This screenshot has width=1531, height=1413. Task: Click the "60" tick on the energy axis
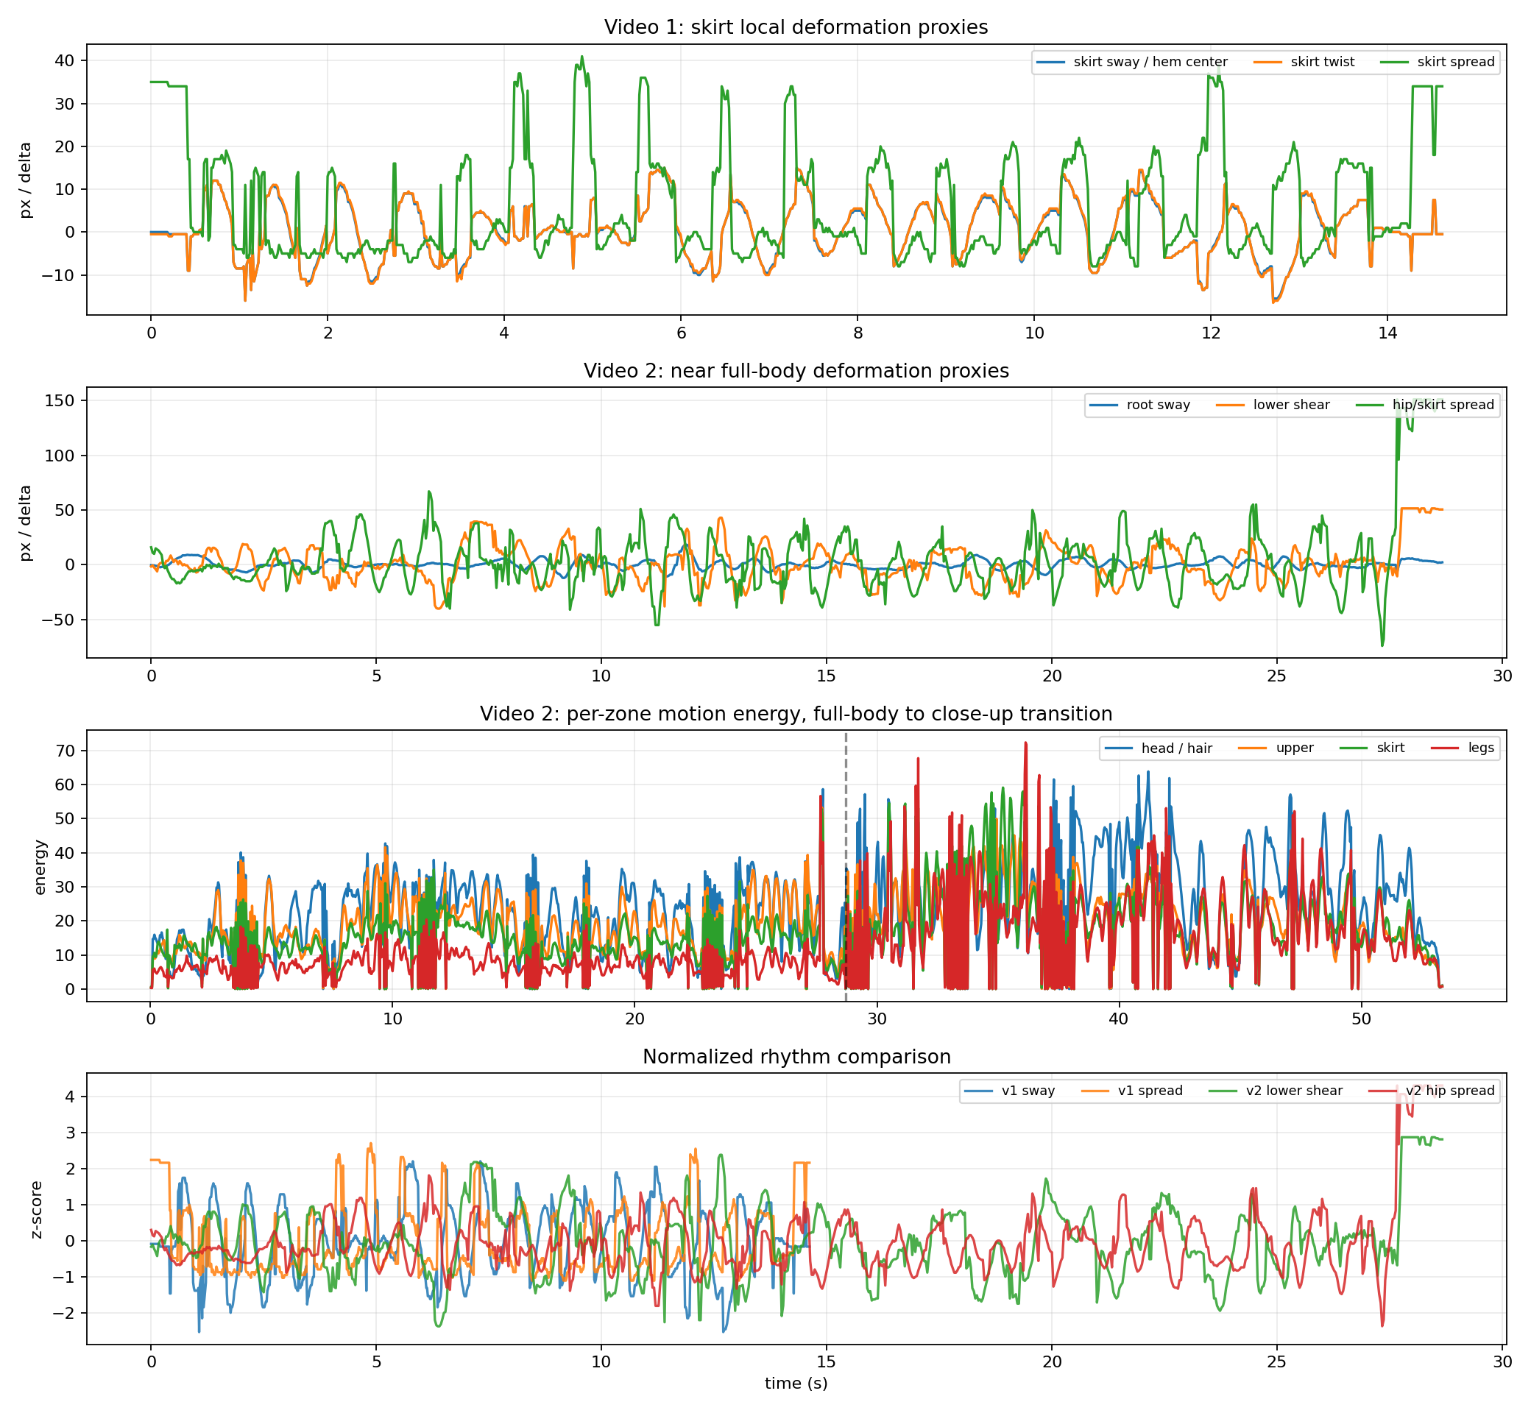pyautogui.click(x=66, y=785)
